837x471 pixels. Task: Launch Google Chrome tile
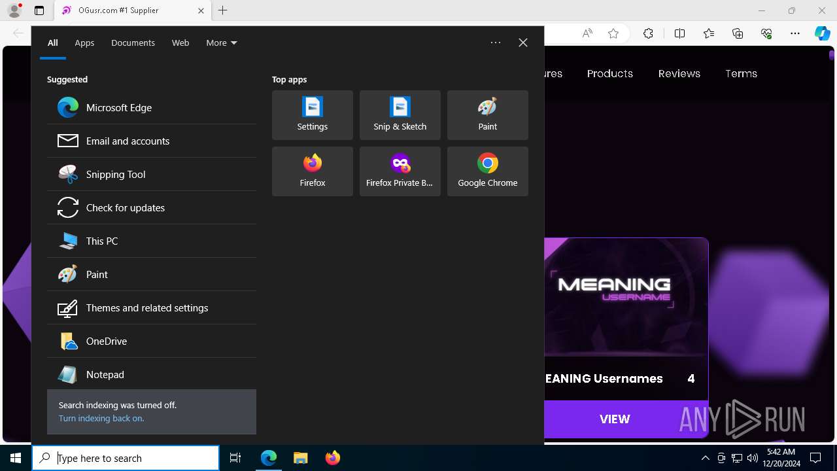click(488, 171)
